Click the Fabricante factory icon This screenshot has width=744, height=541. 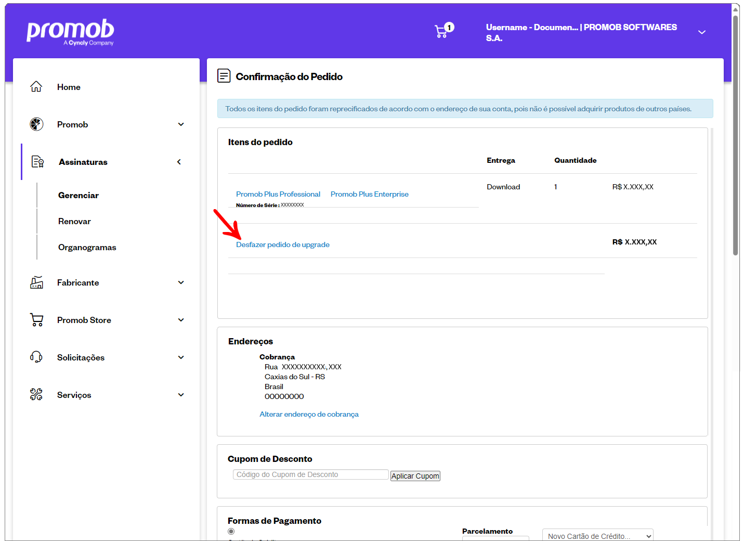tap(36, 282)
